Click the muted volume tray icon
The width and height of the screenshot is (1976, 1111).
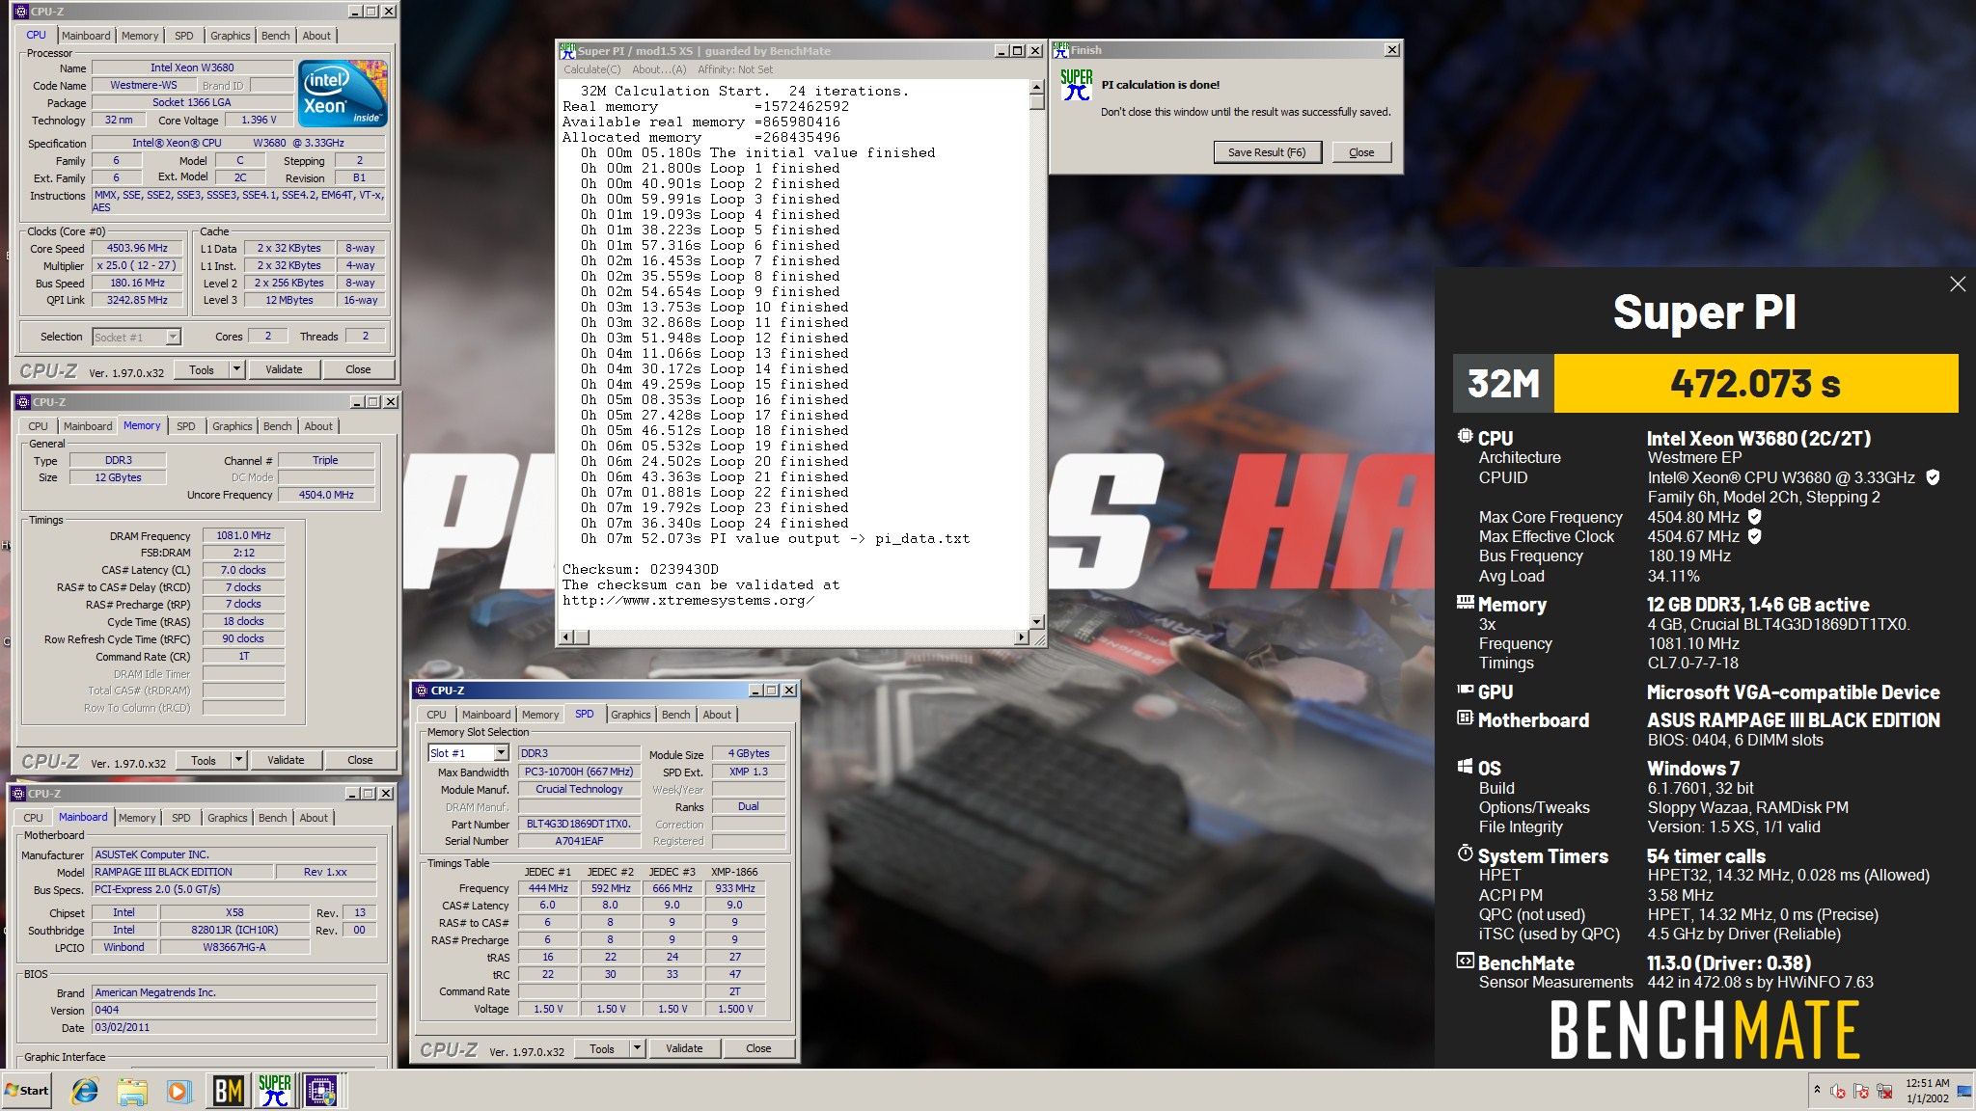pos(1837,1091)
